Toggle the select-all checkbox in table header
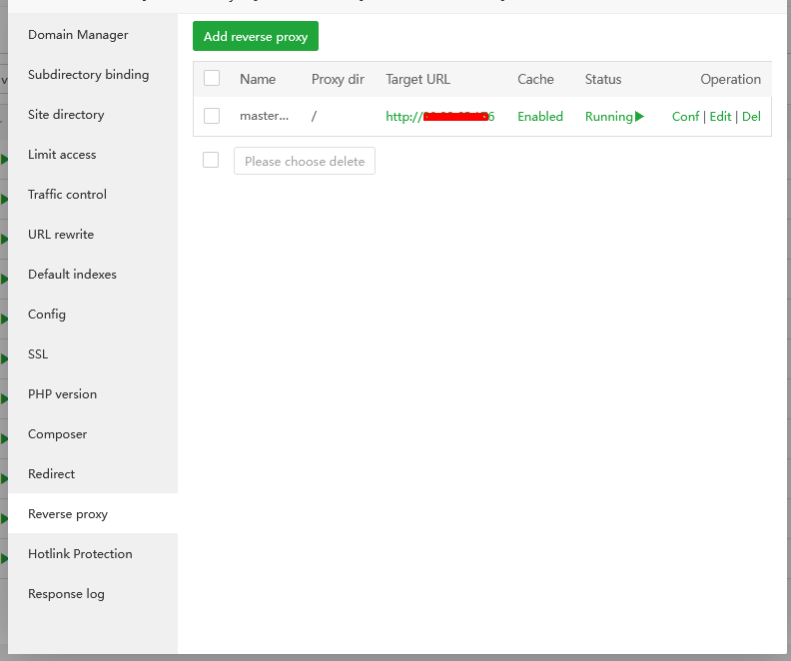 [x=212, y=79]
